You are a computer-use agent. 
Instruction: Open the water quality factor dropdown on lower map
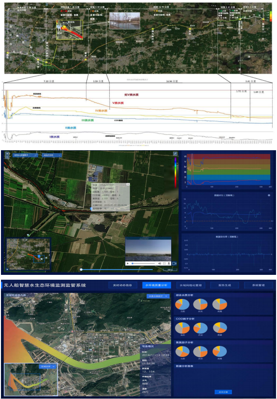[158, 296]
